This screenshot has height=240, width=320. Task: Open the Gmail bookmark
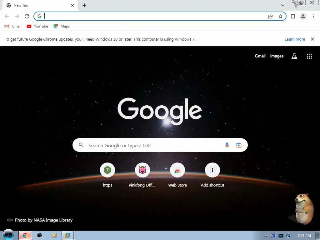(13, 26)
